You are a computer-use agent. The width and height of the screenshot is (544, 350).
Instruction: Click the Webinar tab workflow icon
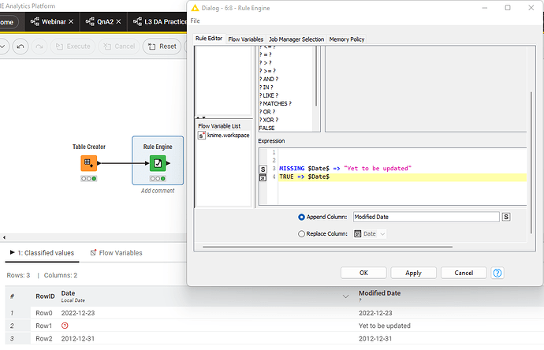(35, 21)
